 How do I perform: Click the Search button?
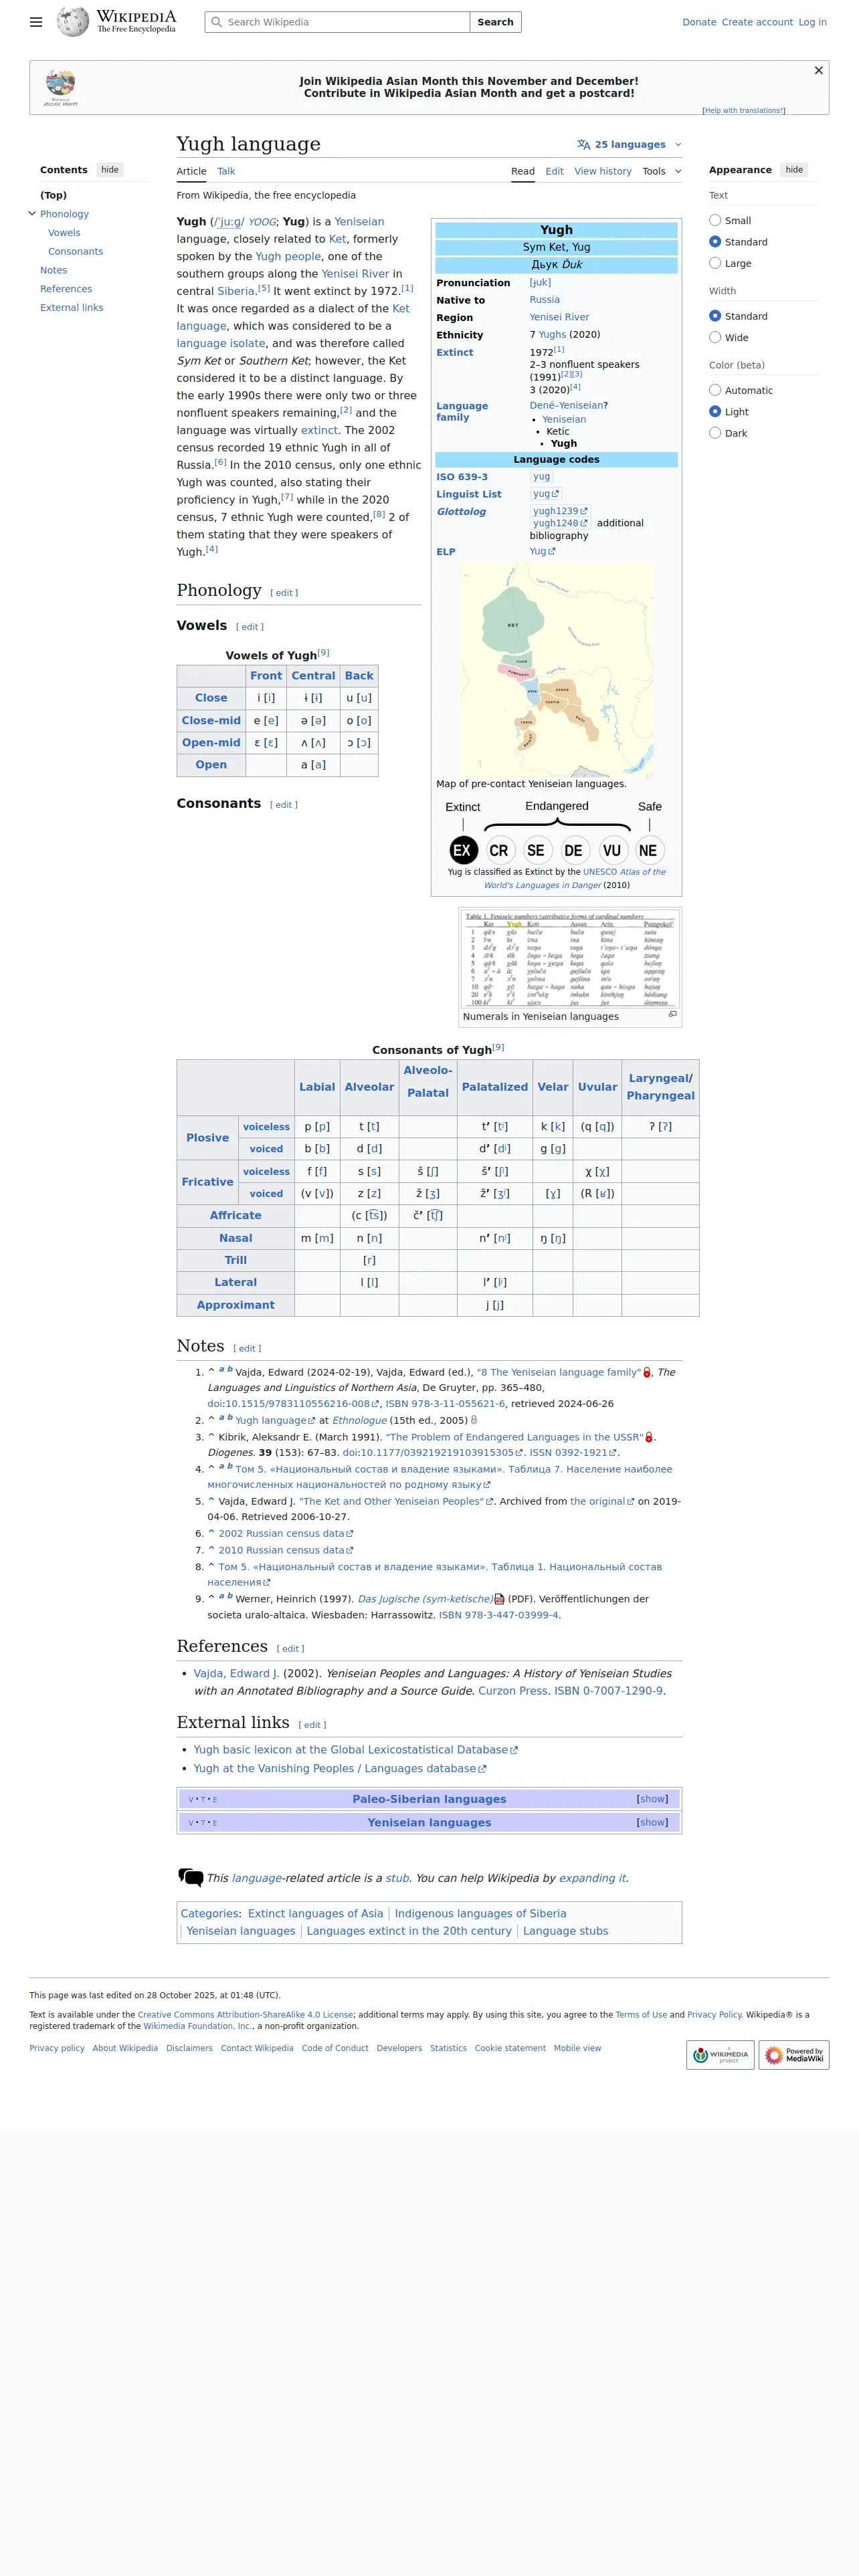click(495, 22)
